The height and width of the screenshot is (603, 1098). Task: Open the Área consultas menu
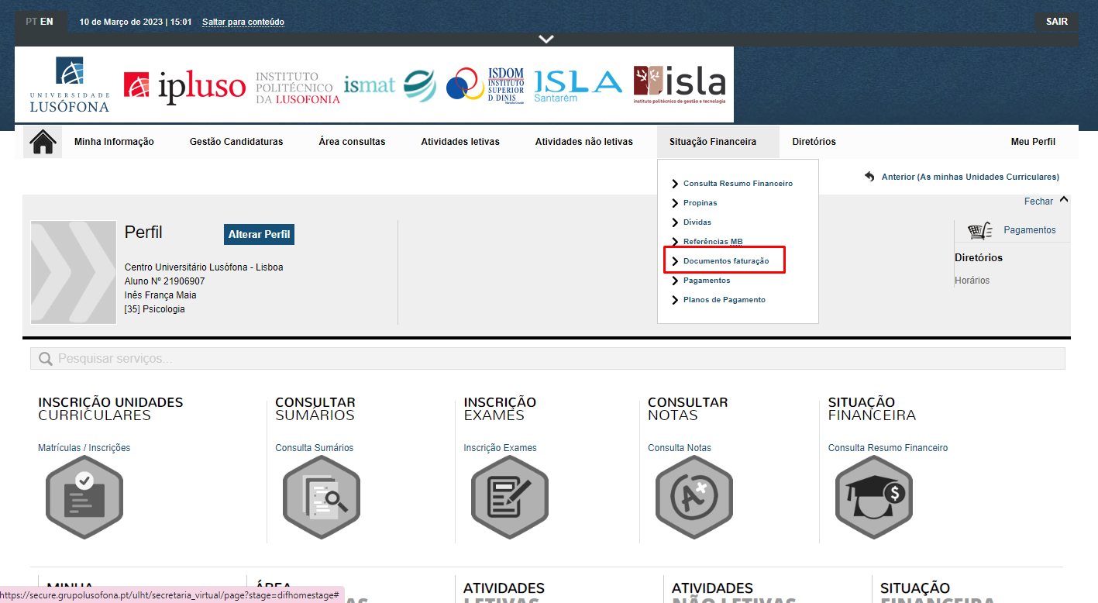[x=352, y=142]
